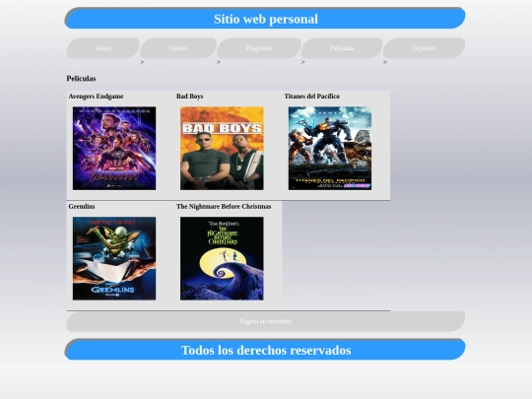Open the Gustos navigation tab
Screen dimensions: 532x399
[178, 48]
